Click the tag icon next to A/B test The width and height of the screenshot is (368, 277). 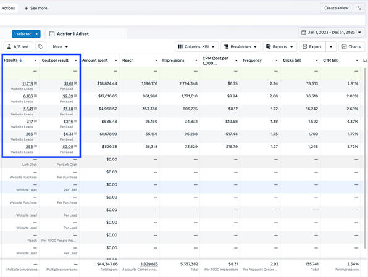(41, 47)
